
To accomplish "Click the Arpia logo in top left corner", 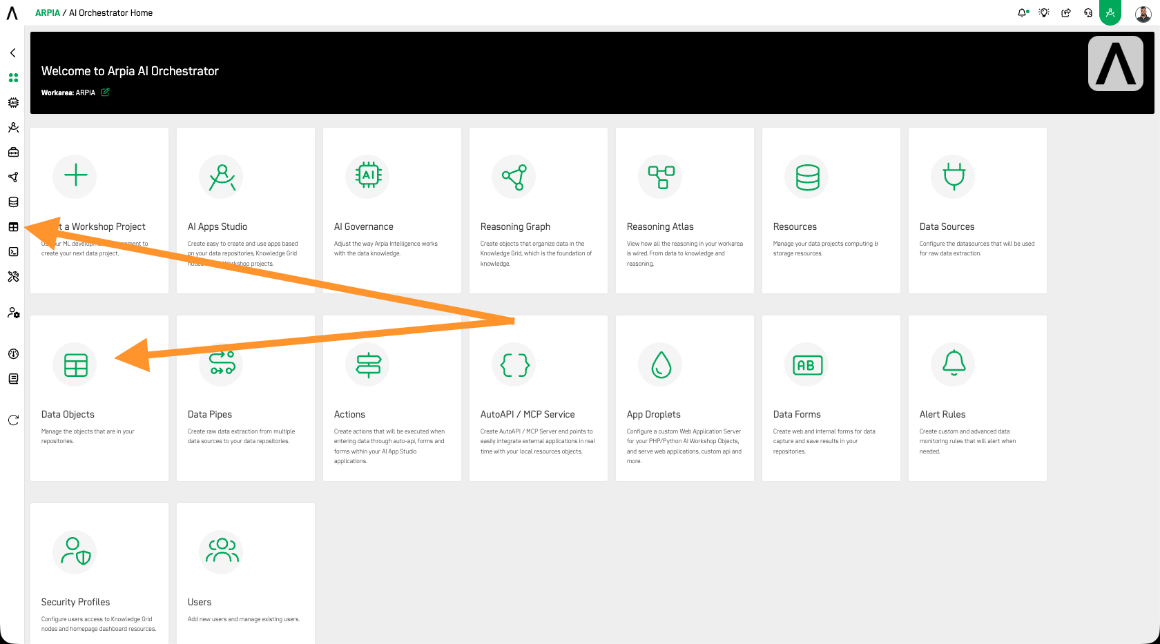I will pyautogui.click(x=12, y=12).
